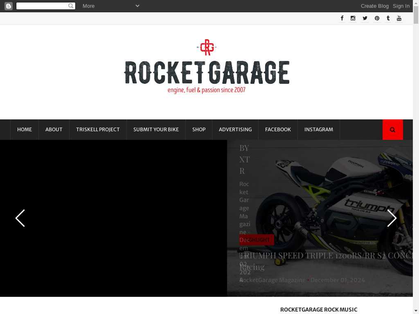Open the FACEBOOK menu item
Image resolution: width=419 pixels, height=314 pixels.
(x=278, y=130)
